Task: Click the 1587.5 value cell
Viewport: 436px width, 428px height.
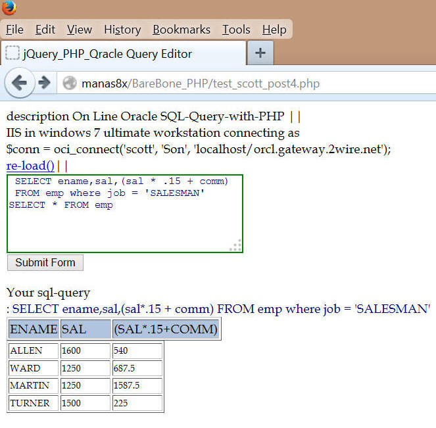Action: (x=137, y=385)
